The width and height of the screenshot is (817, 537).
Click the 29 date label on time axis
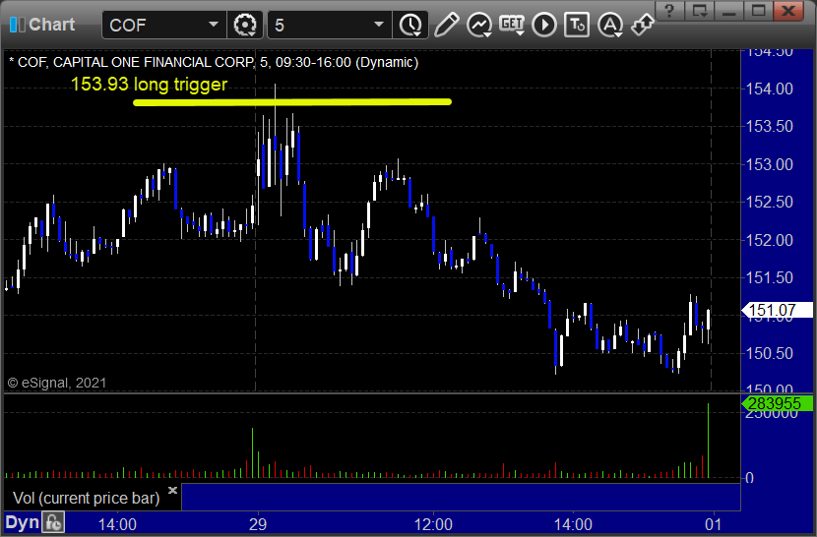click(257, 524)
